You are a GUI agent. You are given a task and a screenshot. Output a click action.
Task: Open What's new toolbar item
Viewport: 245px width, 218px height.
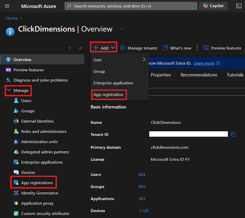click(x=177, y=48)
